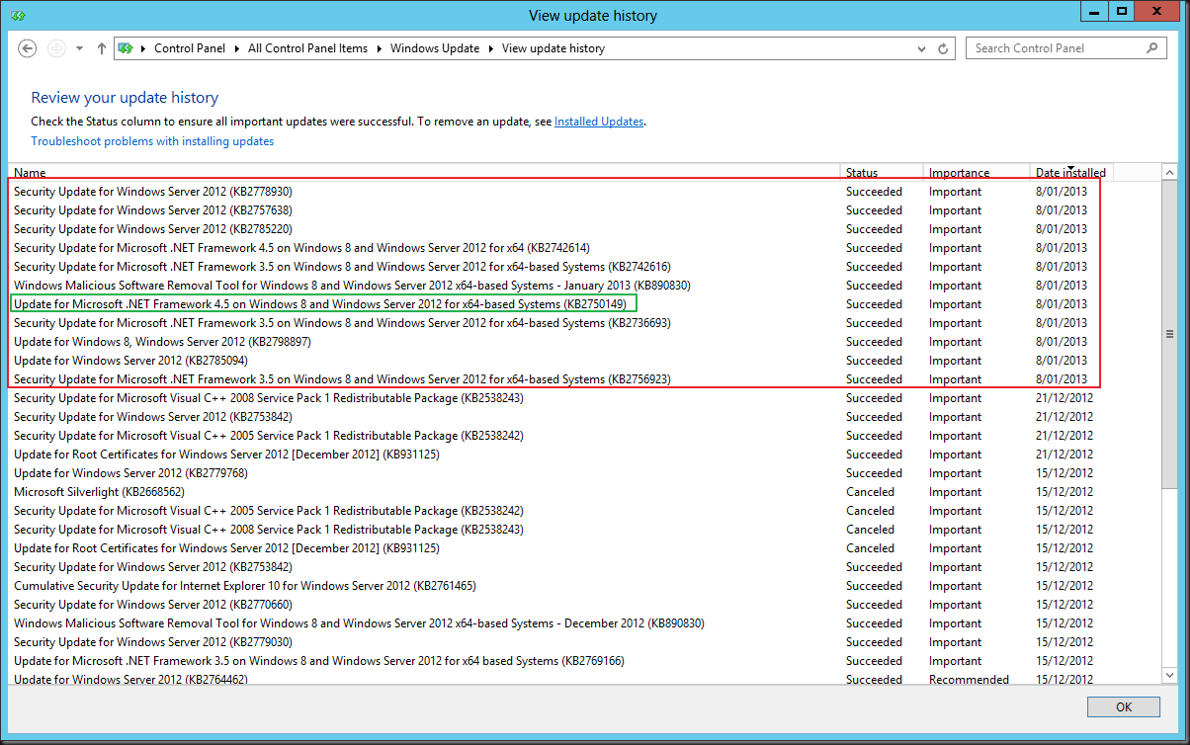1190x745 pixels.
Task: Click the OK button
Action: (x=1124, y=707)
